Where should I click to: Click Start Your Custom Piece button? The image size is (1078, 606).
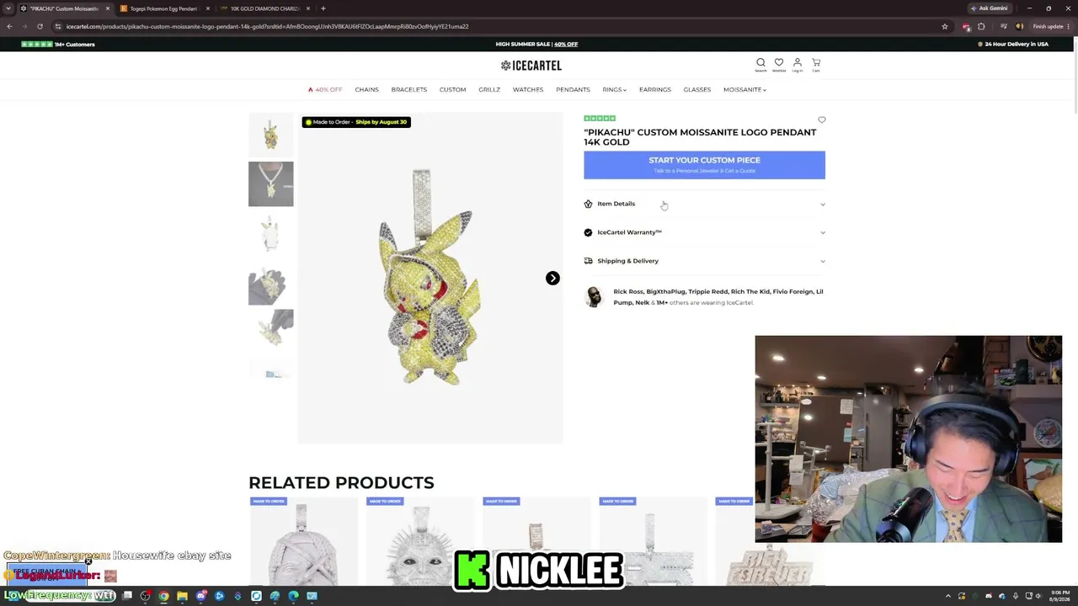[x=704, y=165]
